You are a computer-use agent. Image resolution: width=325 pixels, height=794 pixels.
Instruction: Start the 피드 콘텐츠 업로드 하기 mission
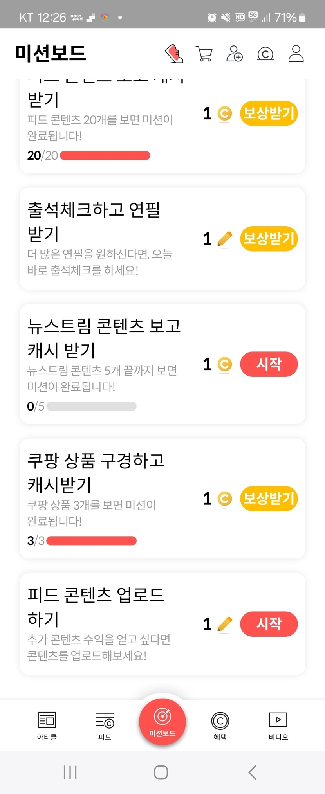pyautogui.click(x=269, y=624)
